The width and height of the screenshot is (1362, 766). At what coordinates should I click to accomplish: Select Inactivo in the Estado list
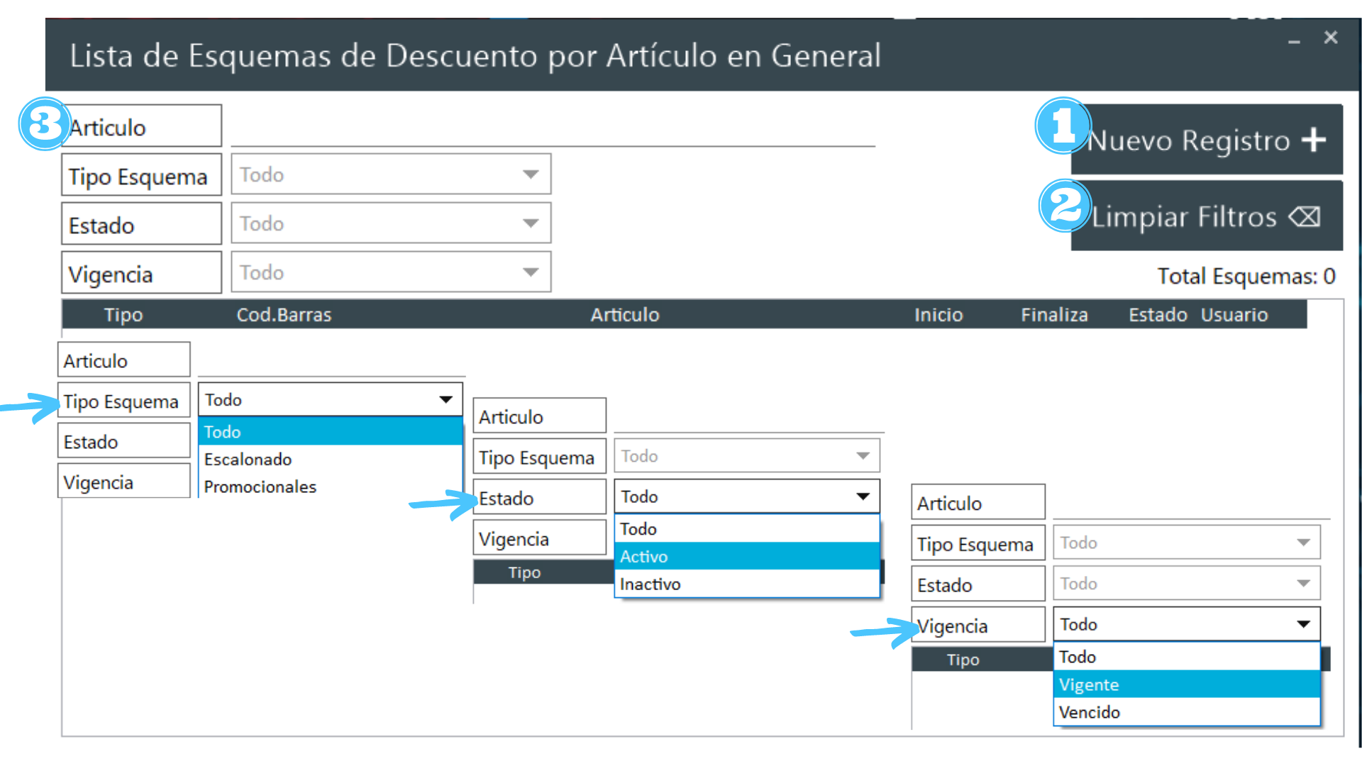(x=650, y=584)
